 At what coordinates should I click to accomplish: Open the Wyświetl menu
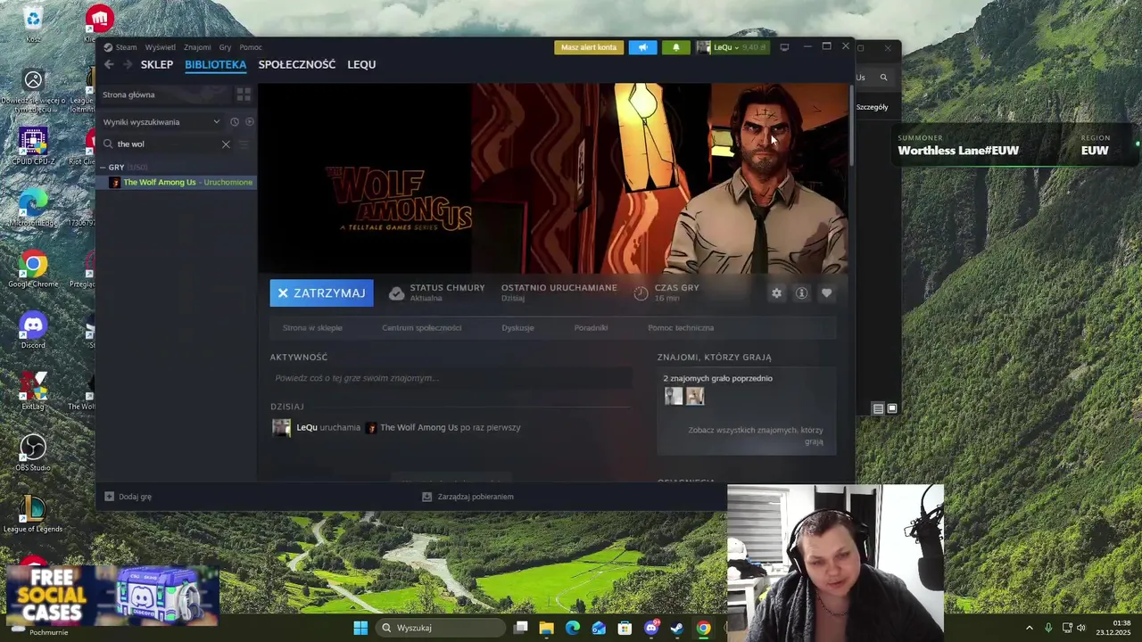(x=161, y=47)
